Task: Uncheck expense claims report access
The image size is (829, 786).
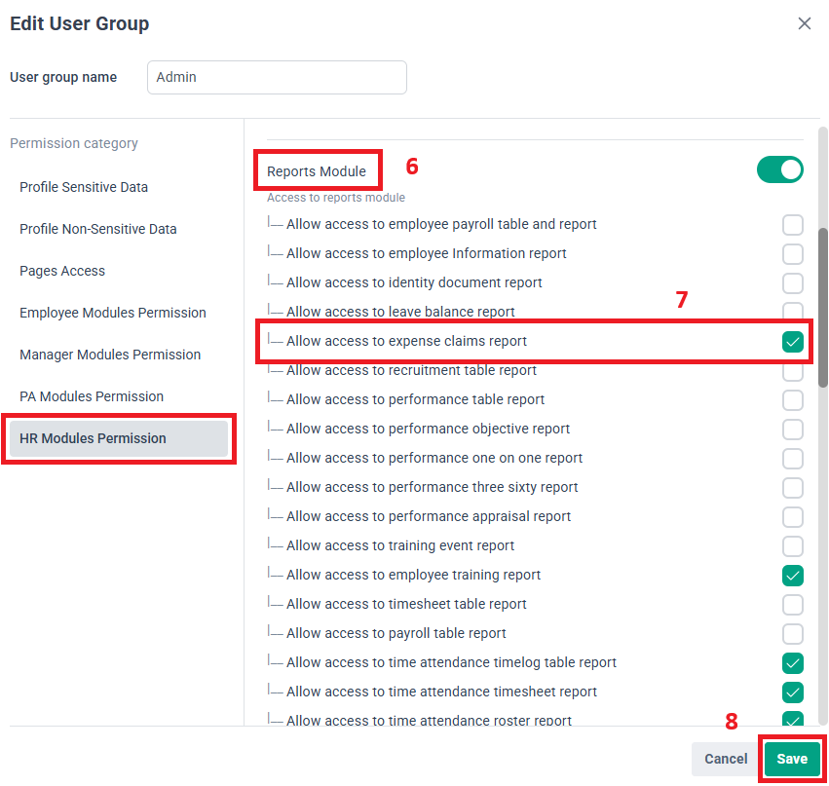Action: (x=793, y=342)
